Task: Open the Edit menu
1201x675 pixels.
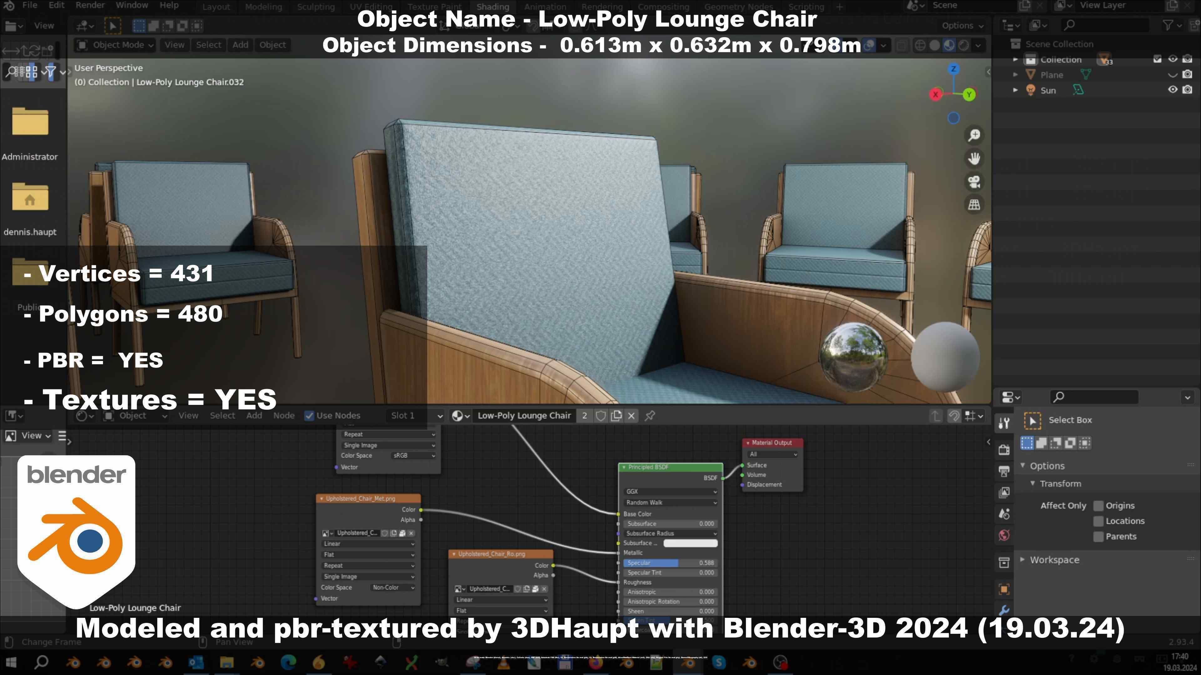Action: (56, 5)
